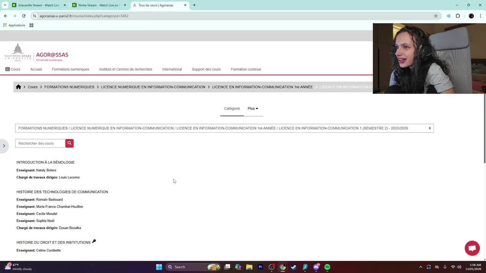Click LICENCE NUMERIQUE EN INFORMATION-COMMUNICATION breadcrumb
The width and height of the screenshot is (486, 273).
coord(153,87)
